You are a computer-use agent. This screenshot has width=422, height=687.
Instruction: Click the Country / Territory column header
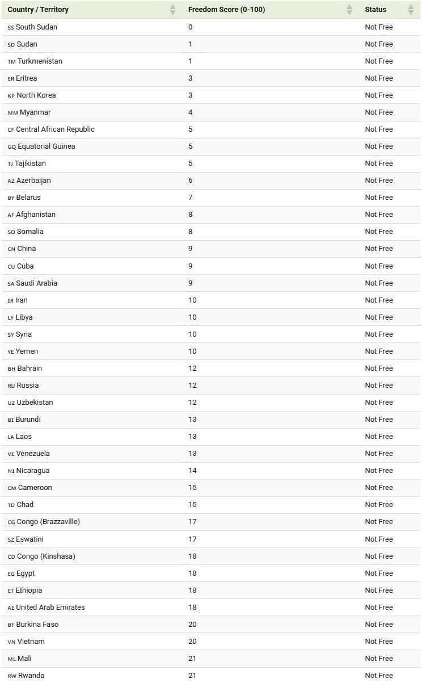pos(38,10)
